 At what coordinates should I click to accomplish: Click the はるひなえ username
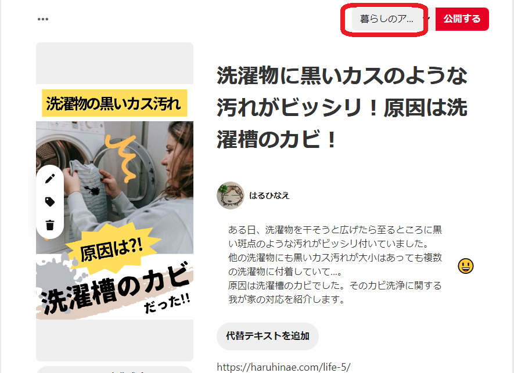coord(269,196)
